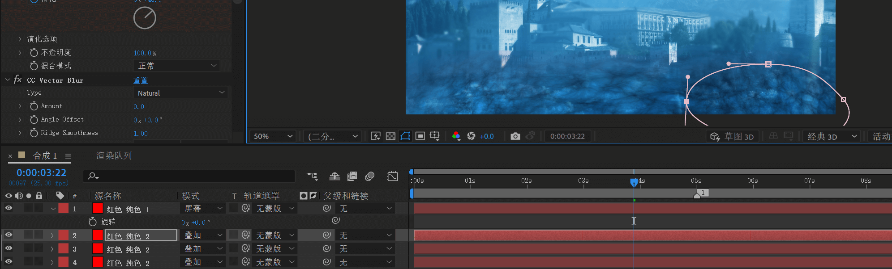Open layer 2 track matte 无蒙版 dropdown
The image size is (892, 269).
coord(275,235)
